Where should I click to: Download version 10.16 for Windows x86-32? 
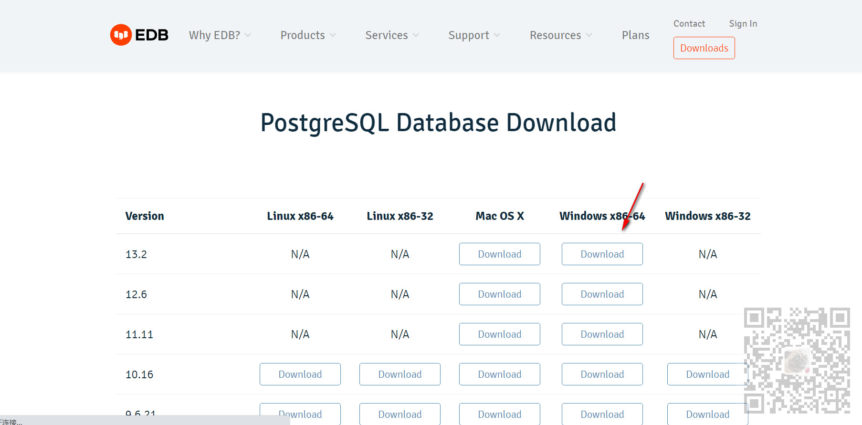(708, 374)
